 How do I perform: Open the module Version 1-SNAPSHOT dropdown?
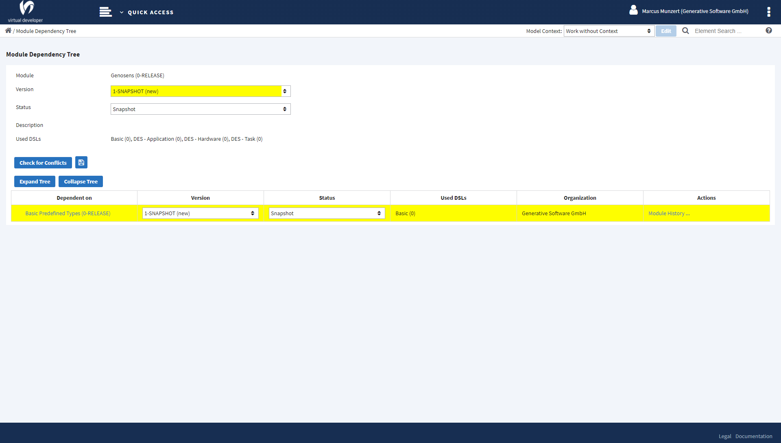coord(201,91)
